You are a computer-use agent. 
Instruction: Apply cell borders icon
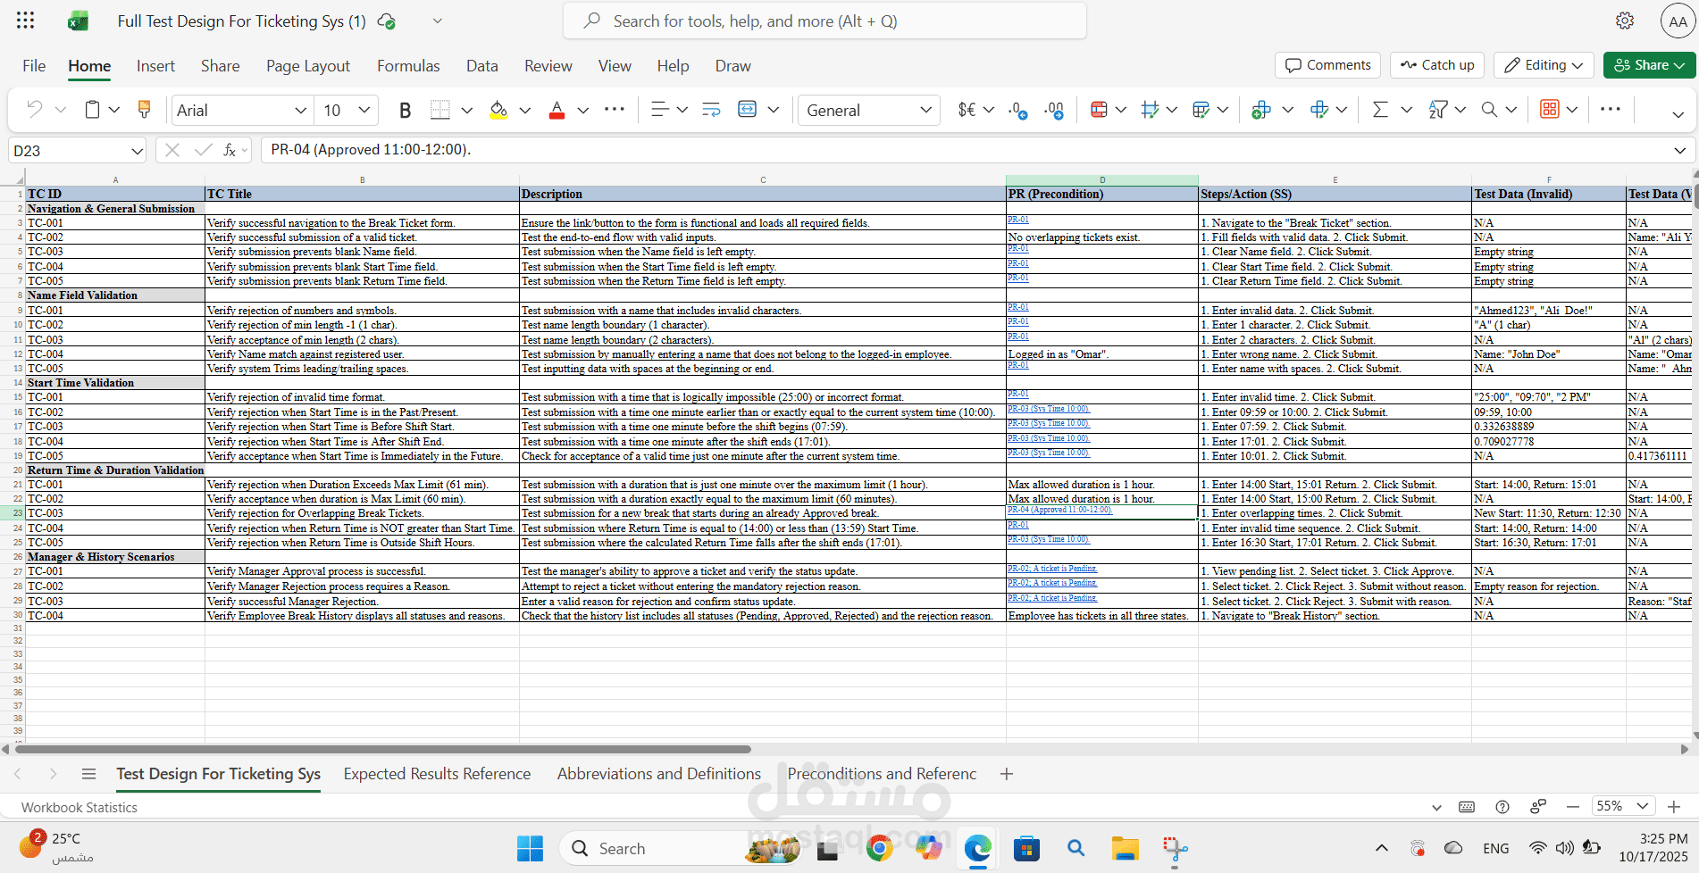pyautogui.click(x=439, y=110)
